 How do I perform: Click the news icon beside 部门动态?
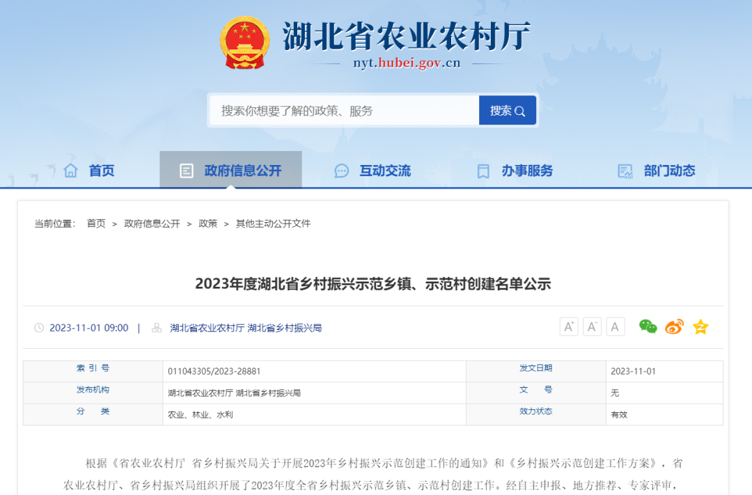pos(622,171)
